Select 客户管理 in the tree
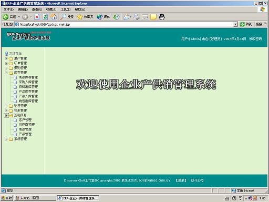Viewport: 269px width, 202px height. (25, 120)
